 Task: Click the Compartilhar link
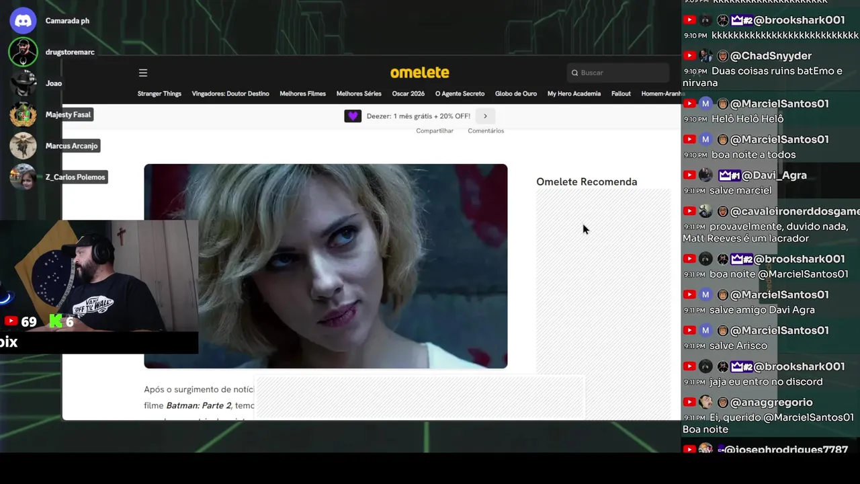click(435, 130)
